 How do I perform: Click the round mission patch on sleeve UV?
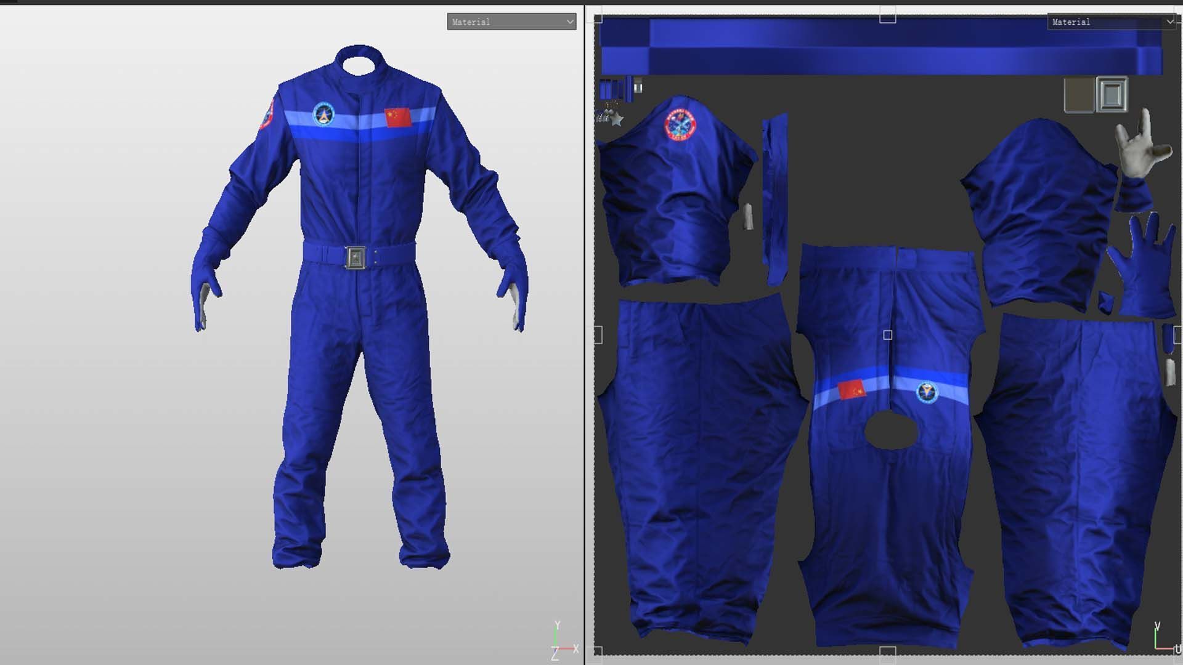[x=680, y=124]
